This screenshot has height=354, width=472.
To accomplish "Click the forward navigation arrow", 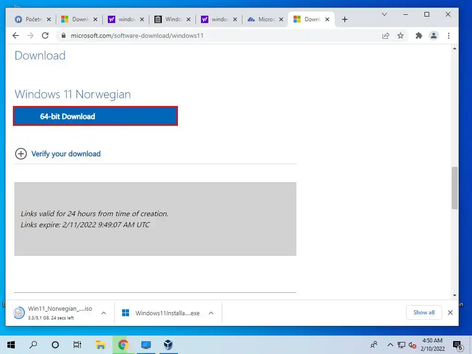I will tap(30, 35).
